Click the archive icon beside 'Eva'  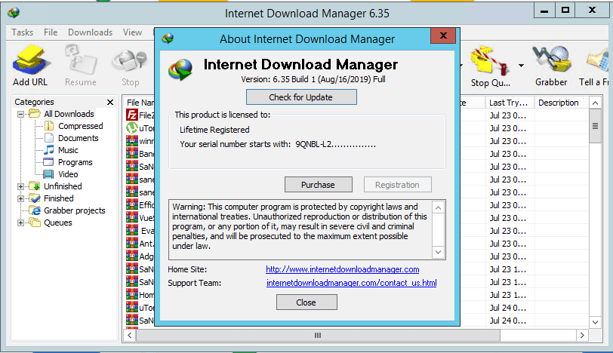[132, 230]
